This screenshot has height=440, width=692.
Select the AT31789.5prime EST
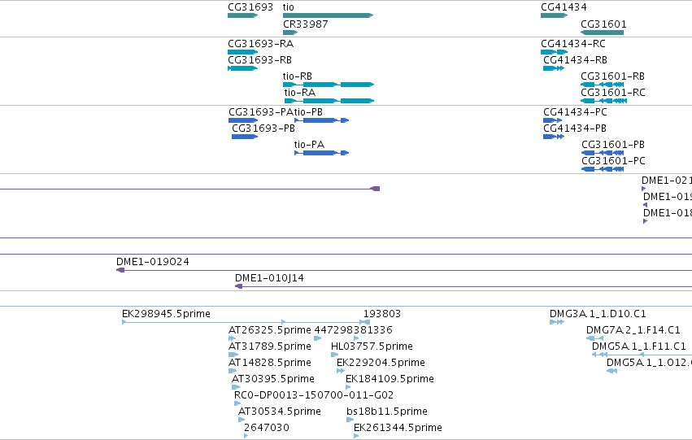pyautogui.click(x=233, y=355)
